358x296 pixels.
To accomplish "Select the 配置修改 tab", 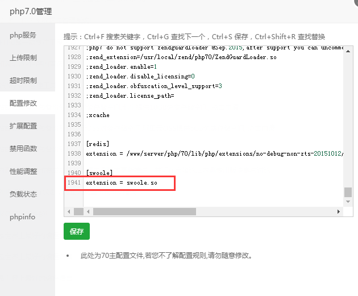I will pos(23,103).
